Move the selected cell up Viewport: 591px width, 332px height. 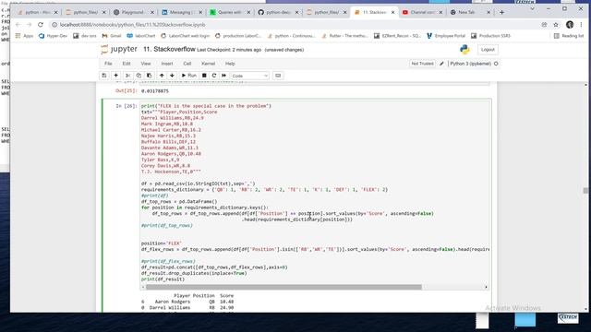[162, 76]
